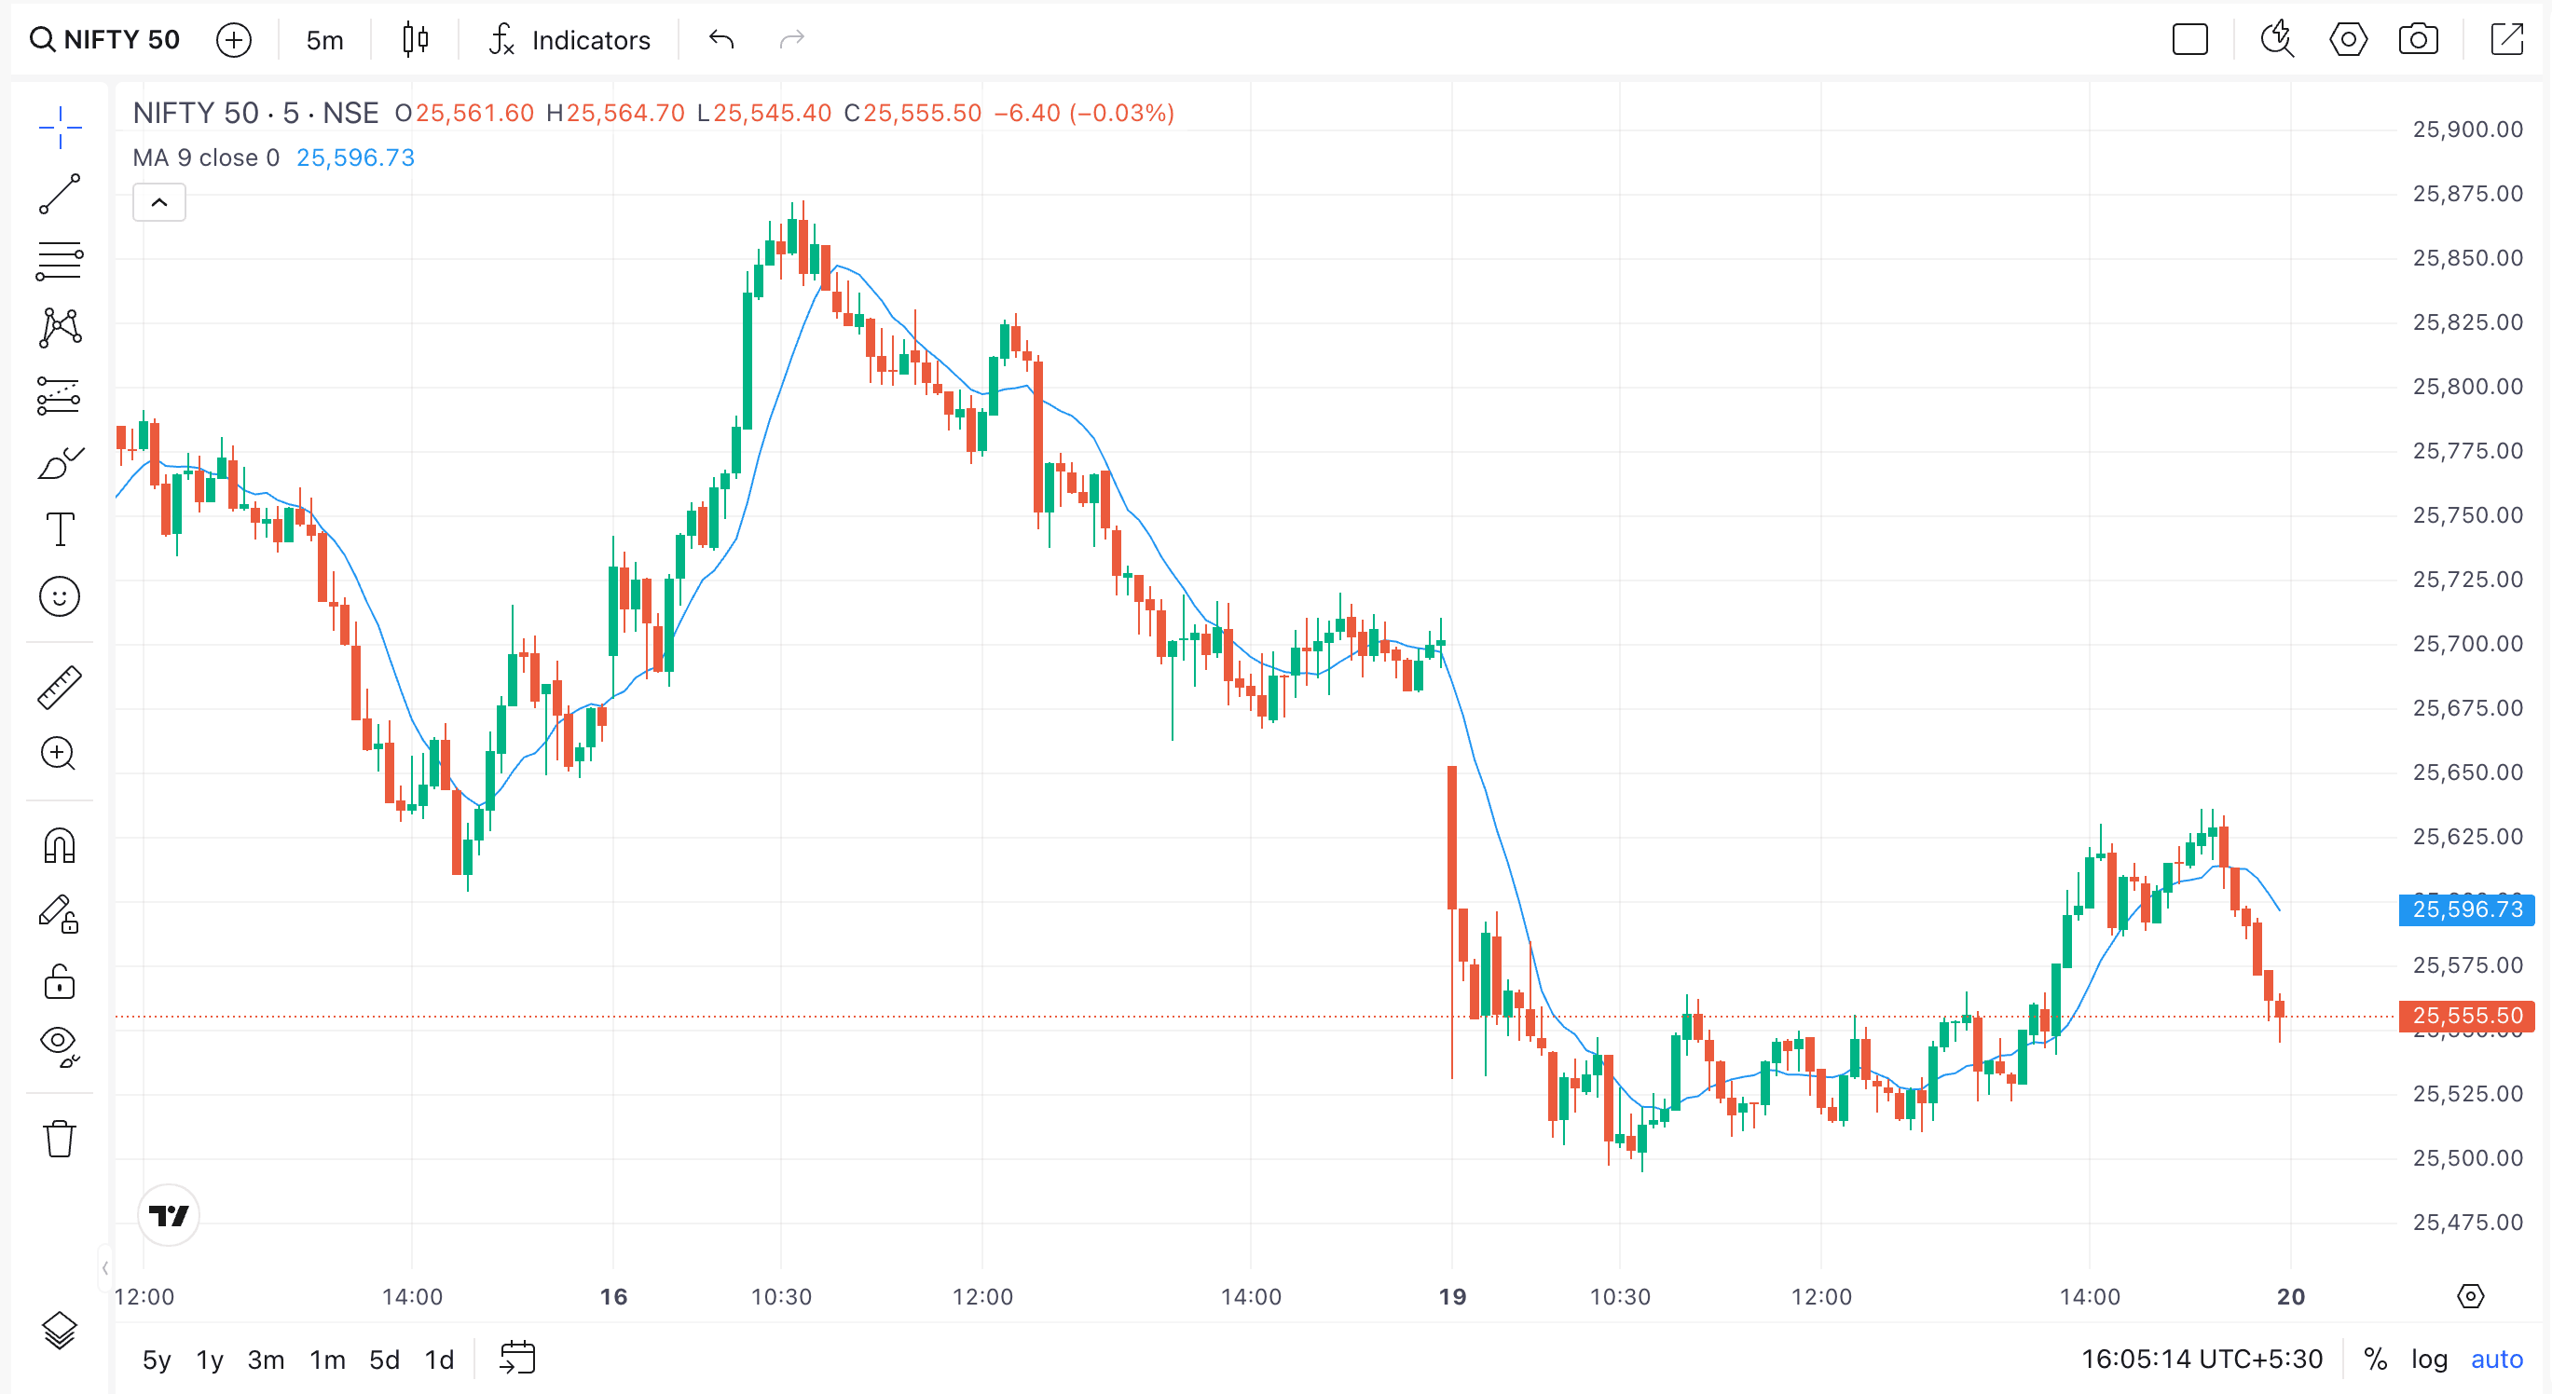The image size is (2552, 1394).
Task: Open the candlestick chart style menu
Action: click(x=415, y=40)
